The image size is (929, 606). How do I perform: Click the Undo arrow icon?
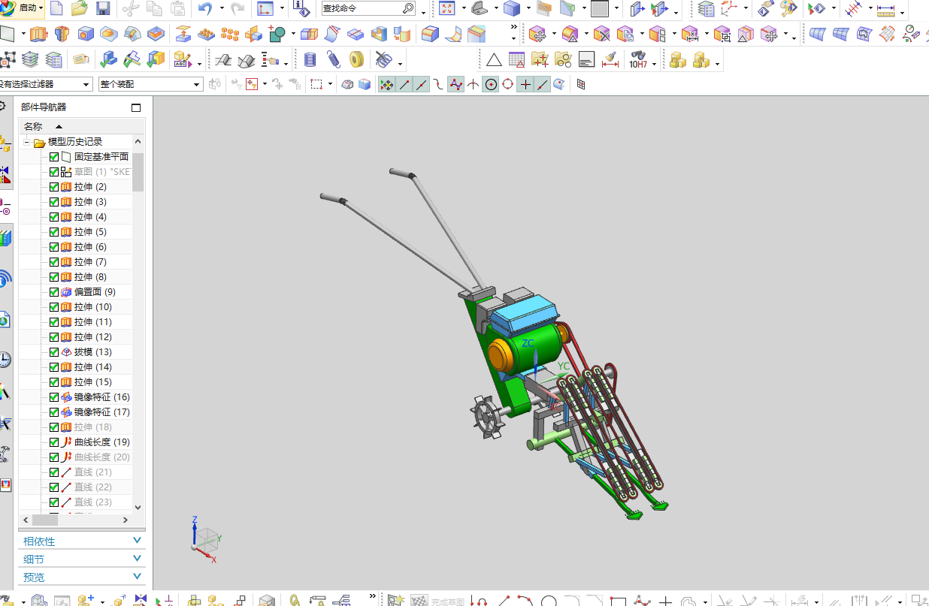[x=205, y=9]
